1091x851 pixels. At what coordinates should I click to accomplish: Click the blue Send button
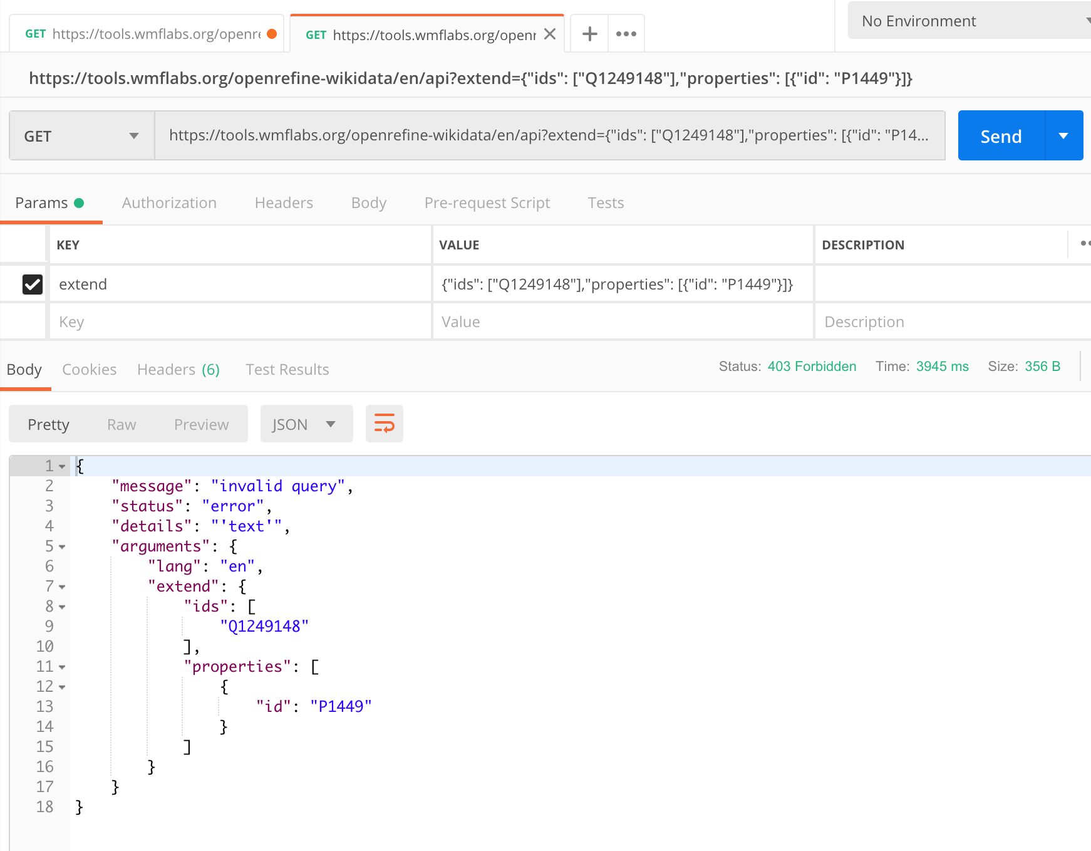pos(1001,136)
